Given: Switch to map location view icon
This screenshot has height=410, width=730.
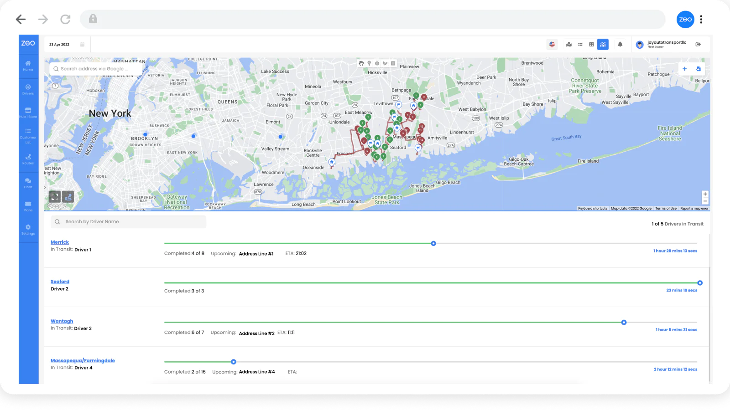Looking at the screenshot, I should click(x=569, y=44).
